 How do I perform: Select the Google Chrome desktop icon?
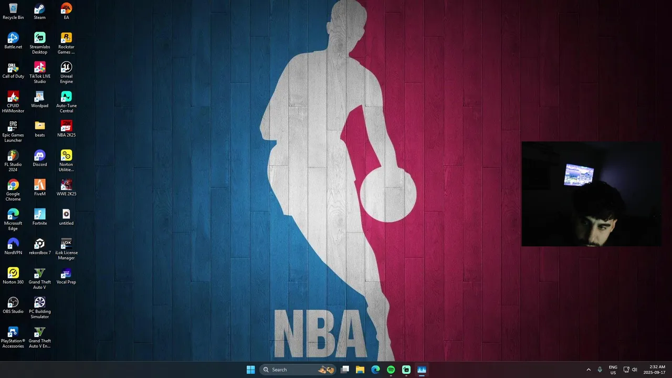click(x=13, y=190)
